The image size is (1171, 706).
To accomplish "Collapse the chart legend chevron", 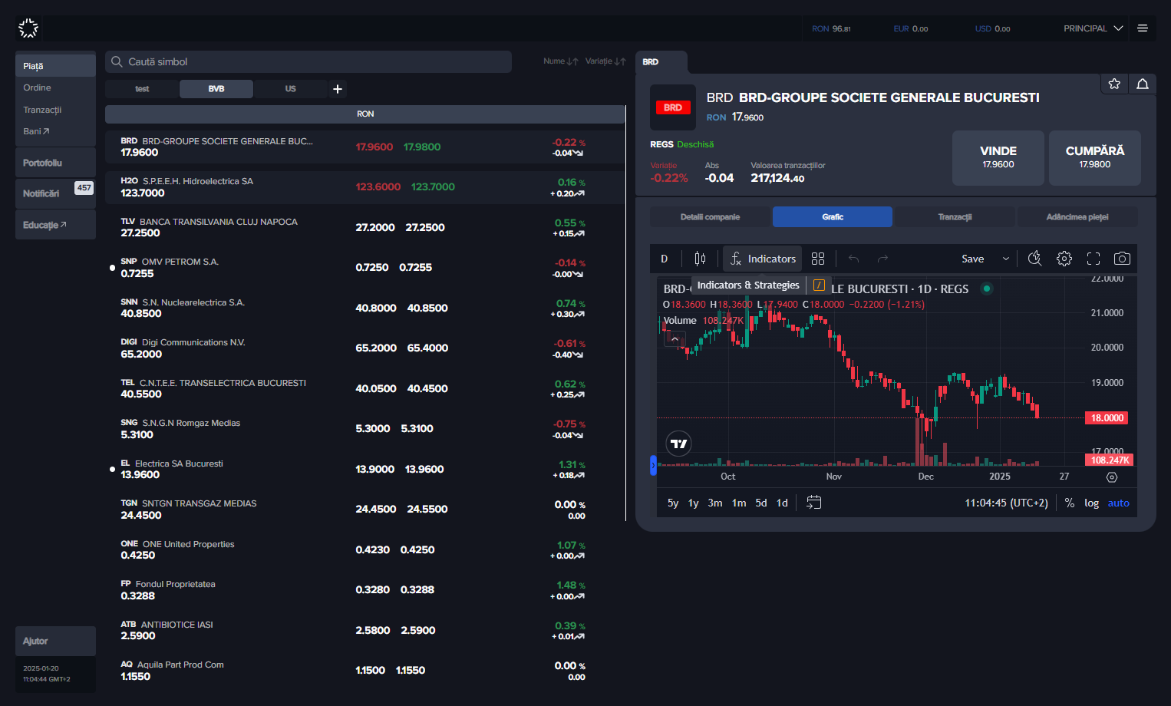I will 675,339.
